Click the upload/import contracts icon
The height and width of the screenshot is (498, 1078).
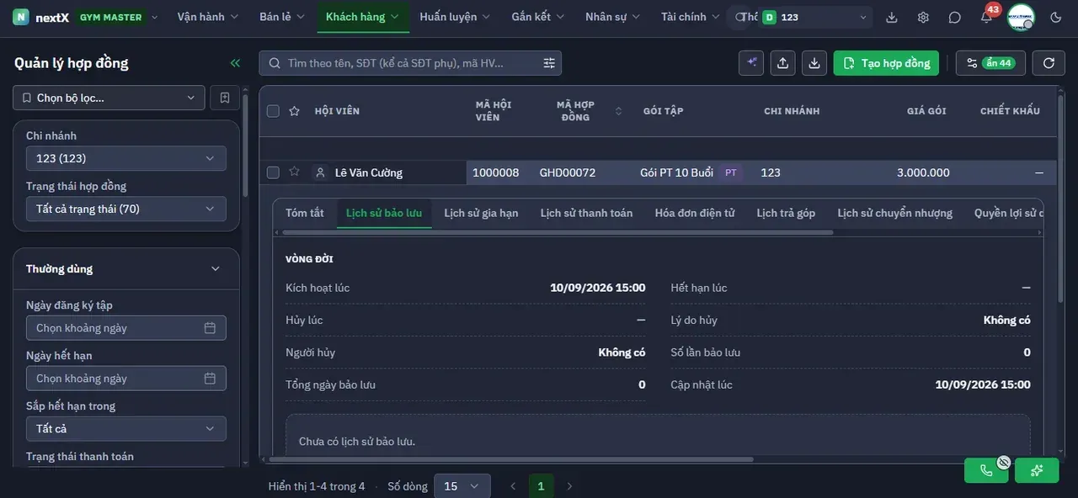(x=782, y=63)
